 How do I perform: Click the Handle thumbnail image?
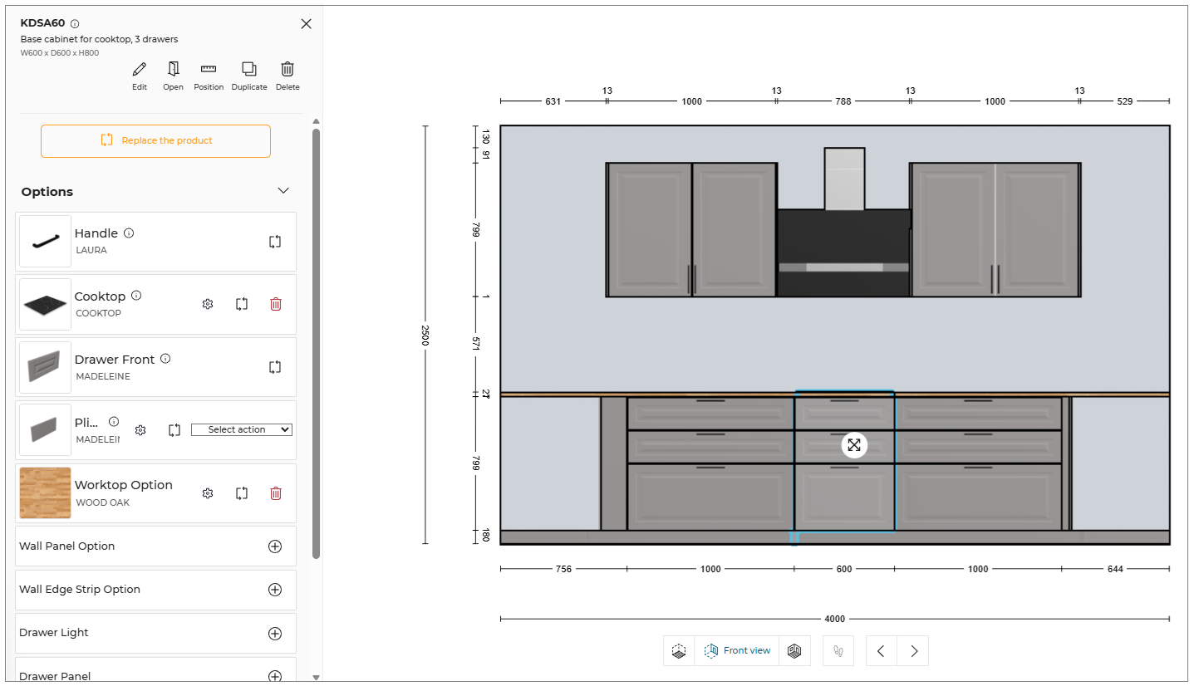click(x=45, y=242)
